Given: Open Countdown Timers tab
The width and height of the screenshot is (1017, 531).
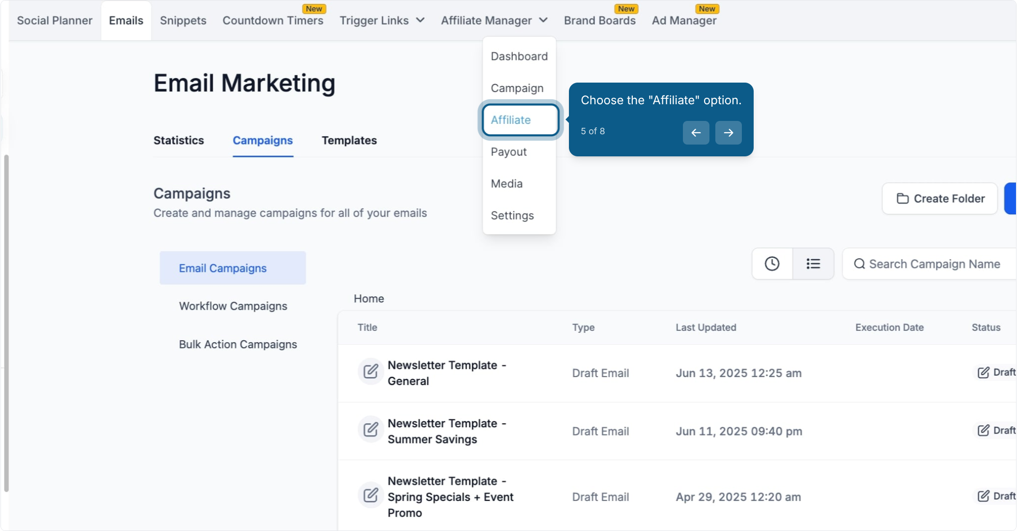Looking at the screenshot, I should click(x=273, y=21).
